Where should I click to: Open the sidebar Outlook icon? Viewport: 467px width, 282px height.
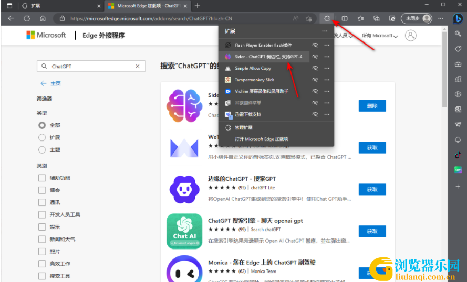click(458, 110)
